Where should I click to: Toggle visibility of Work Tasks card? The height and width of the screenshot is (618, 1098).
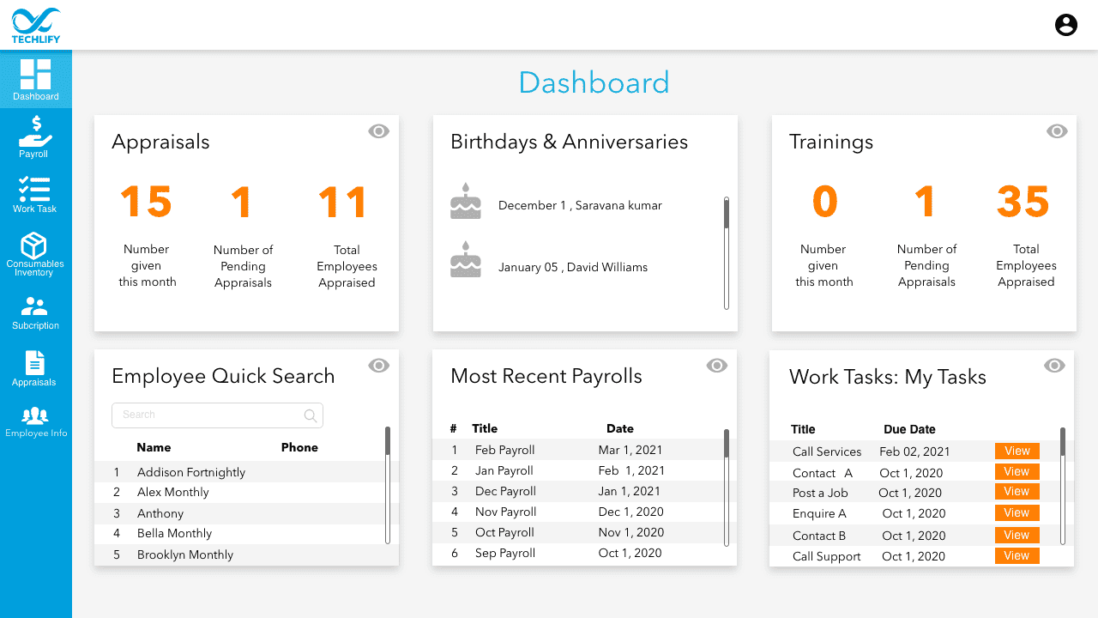pyautogui.click(x=1054, y=366)
